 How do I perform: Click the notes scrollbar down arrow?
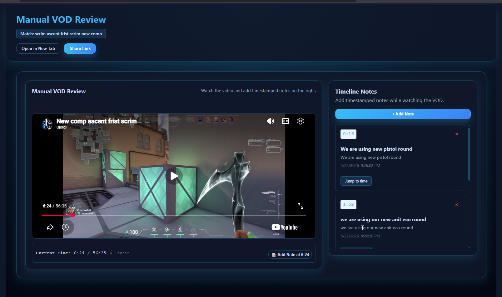click(469, 247)
